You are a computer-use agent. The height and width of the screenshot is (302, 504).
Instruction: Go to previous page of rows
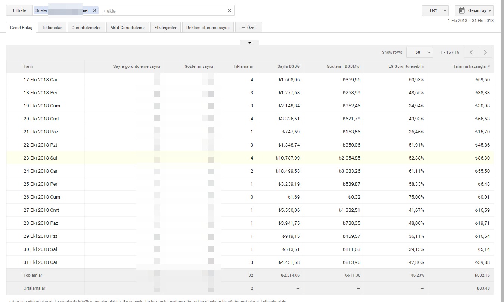(471, 53)
